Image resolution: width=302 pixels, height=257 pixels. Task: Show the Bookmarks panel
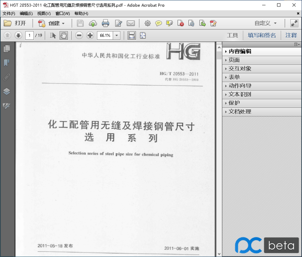tap(7, 63)
